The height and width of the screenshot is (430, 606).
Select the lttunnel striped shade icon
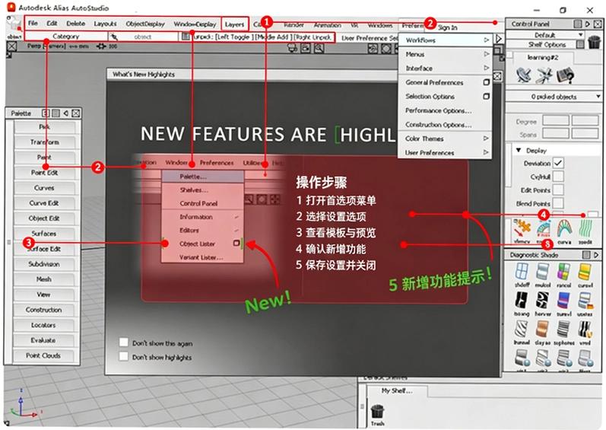(x=522, y=330)
